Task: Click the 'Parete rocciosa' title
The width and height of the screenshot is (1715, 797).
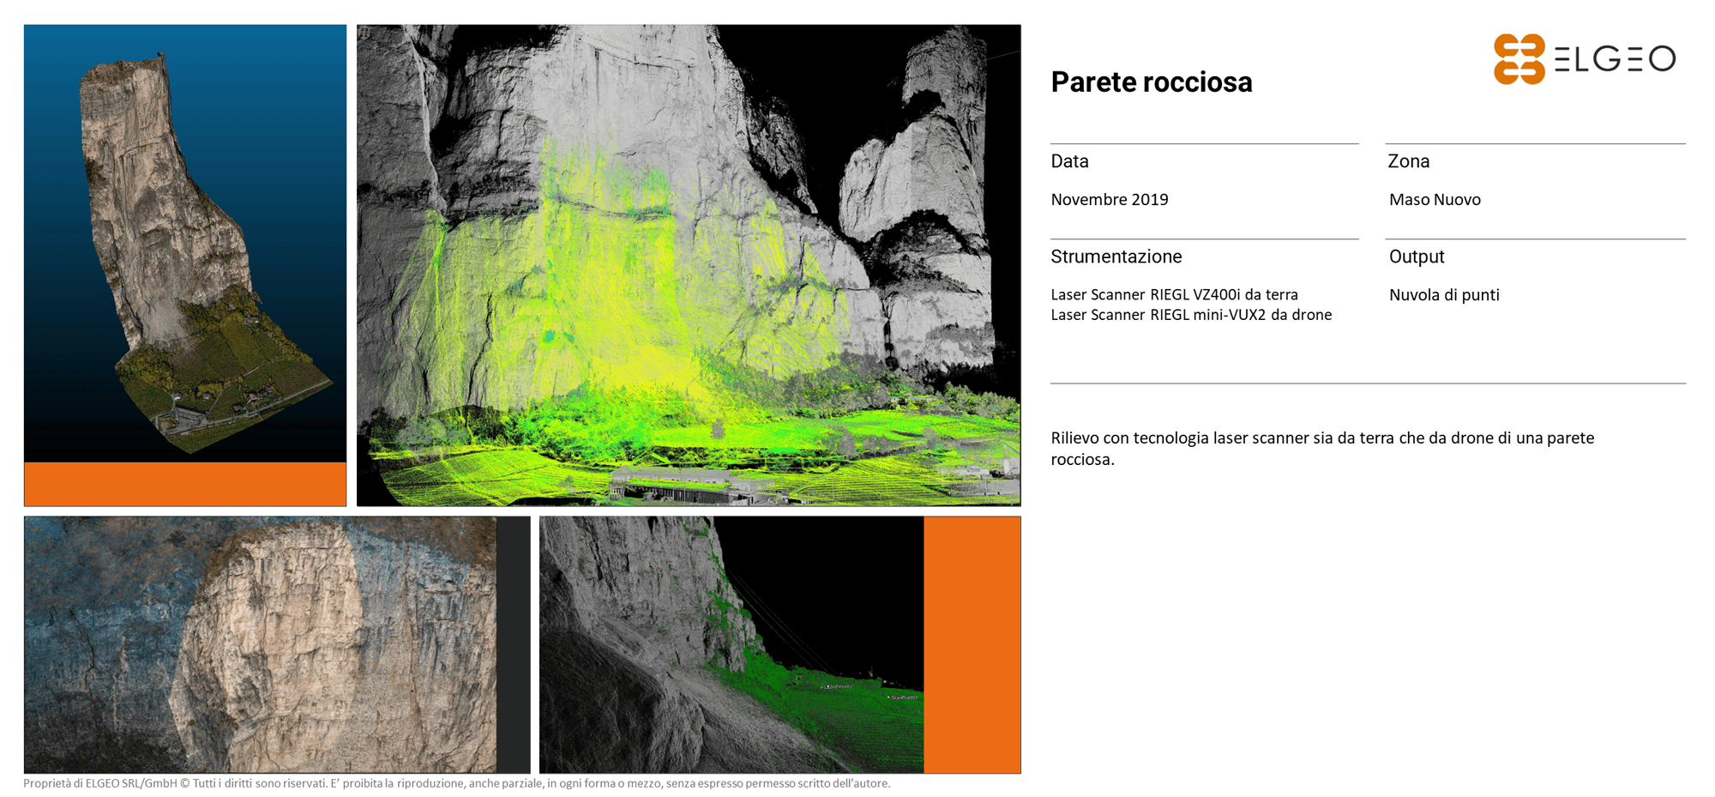Action: pos(1151,82)
